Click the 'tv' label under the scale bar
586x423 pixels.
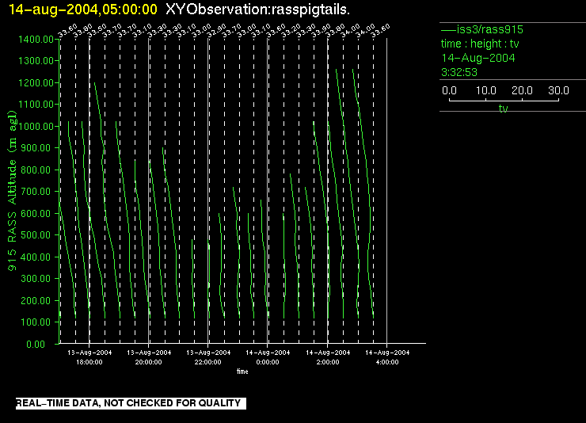(503, 109)
